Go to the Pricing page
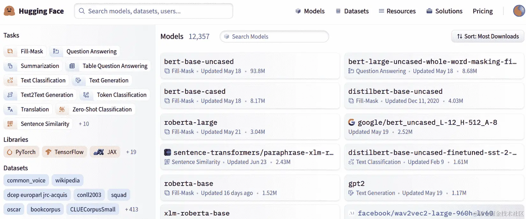526x219 pixels. click(483, 11)
